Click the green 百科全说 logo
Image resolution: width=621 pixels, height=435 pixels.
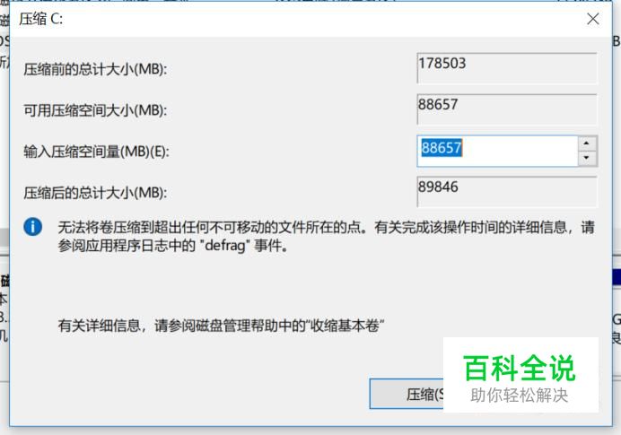click(x=520, y=368)
